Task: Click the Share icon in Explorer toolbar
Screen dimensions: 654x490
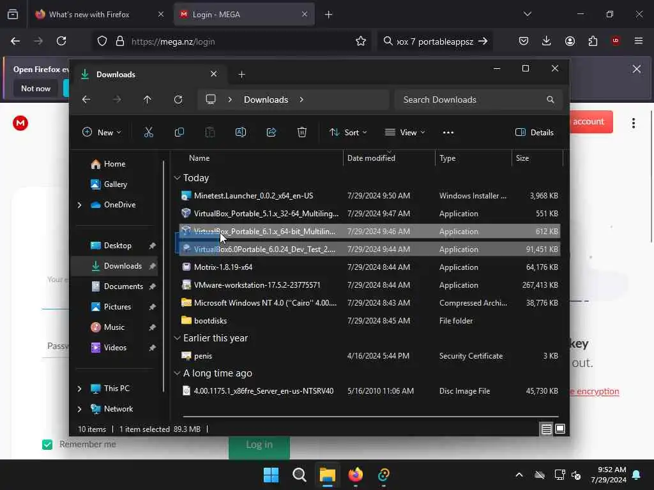Action: point(271,133)
